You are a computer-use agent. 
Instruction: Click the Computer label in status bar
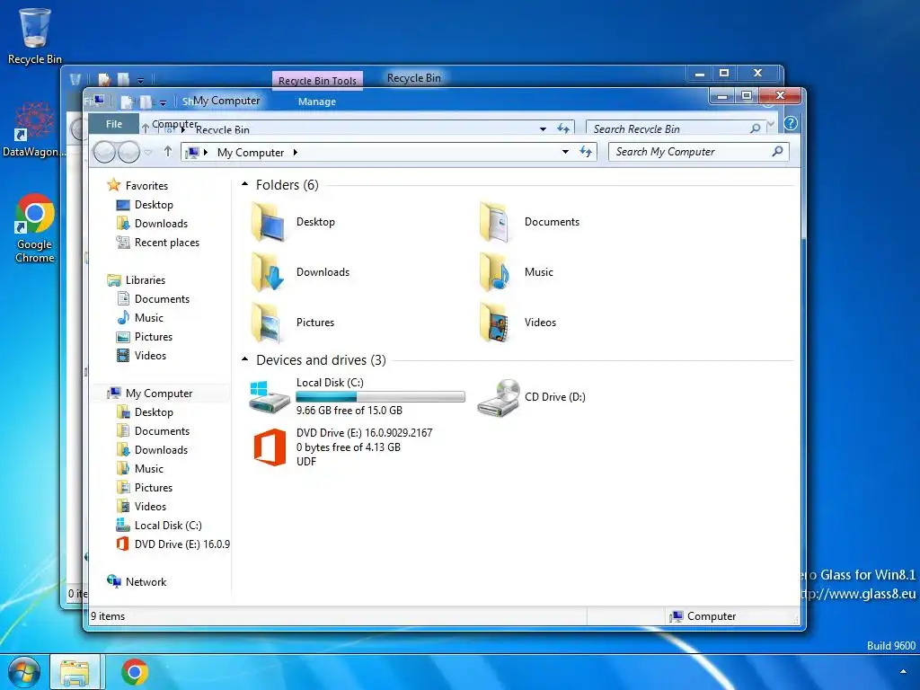click(712, 616)
